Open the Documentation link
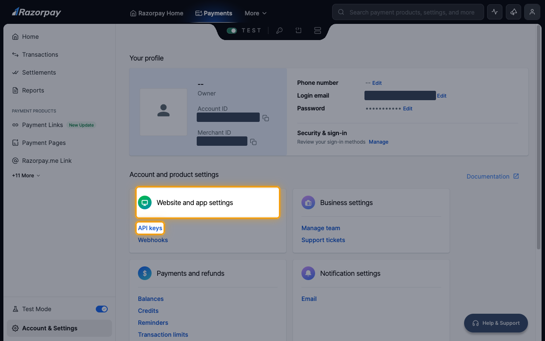The width and height of the screenshot is (545, 341). point(488,176)
